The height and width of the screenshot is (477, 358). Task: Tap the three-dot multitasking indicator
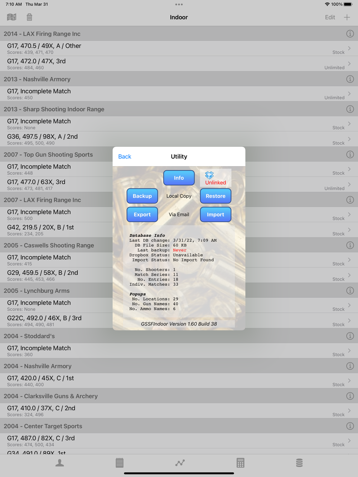click(179, 5)
